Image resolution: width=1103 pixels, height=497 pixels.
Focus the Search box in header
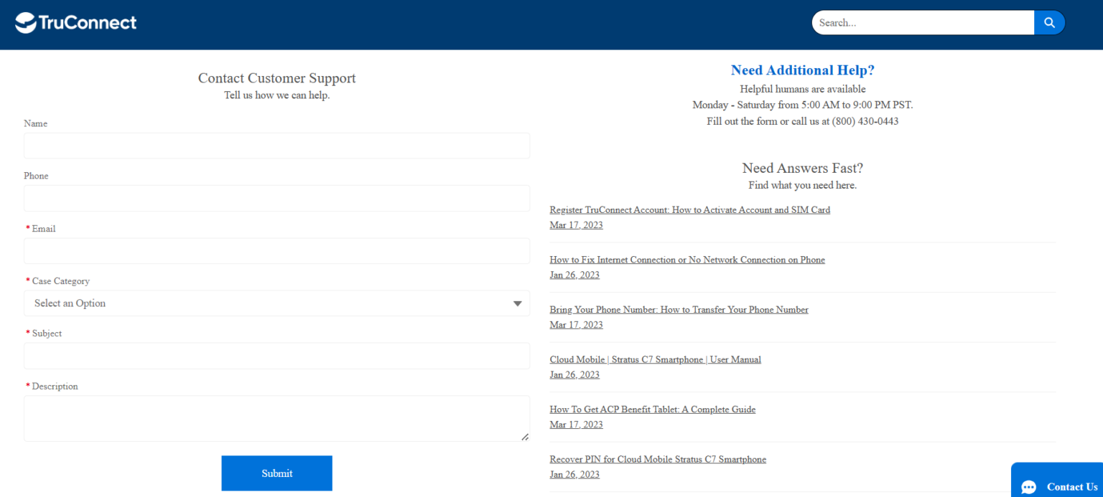point(923,22)
